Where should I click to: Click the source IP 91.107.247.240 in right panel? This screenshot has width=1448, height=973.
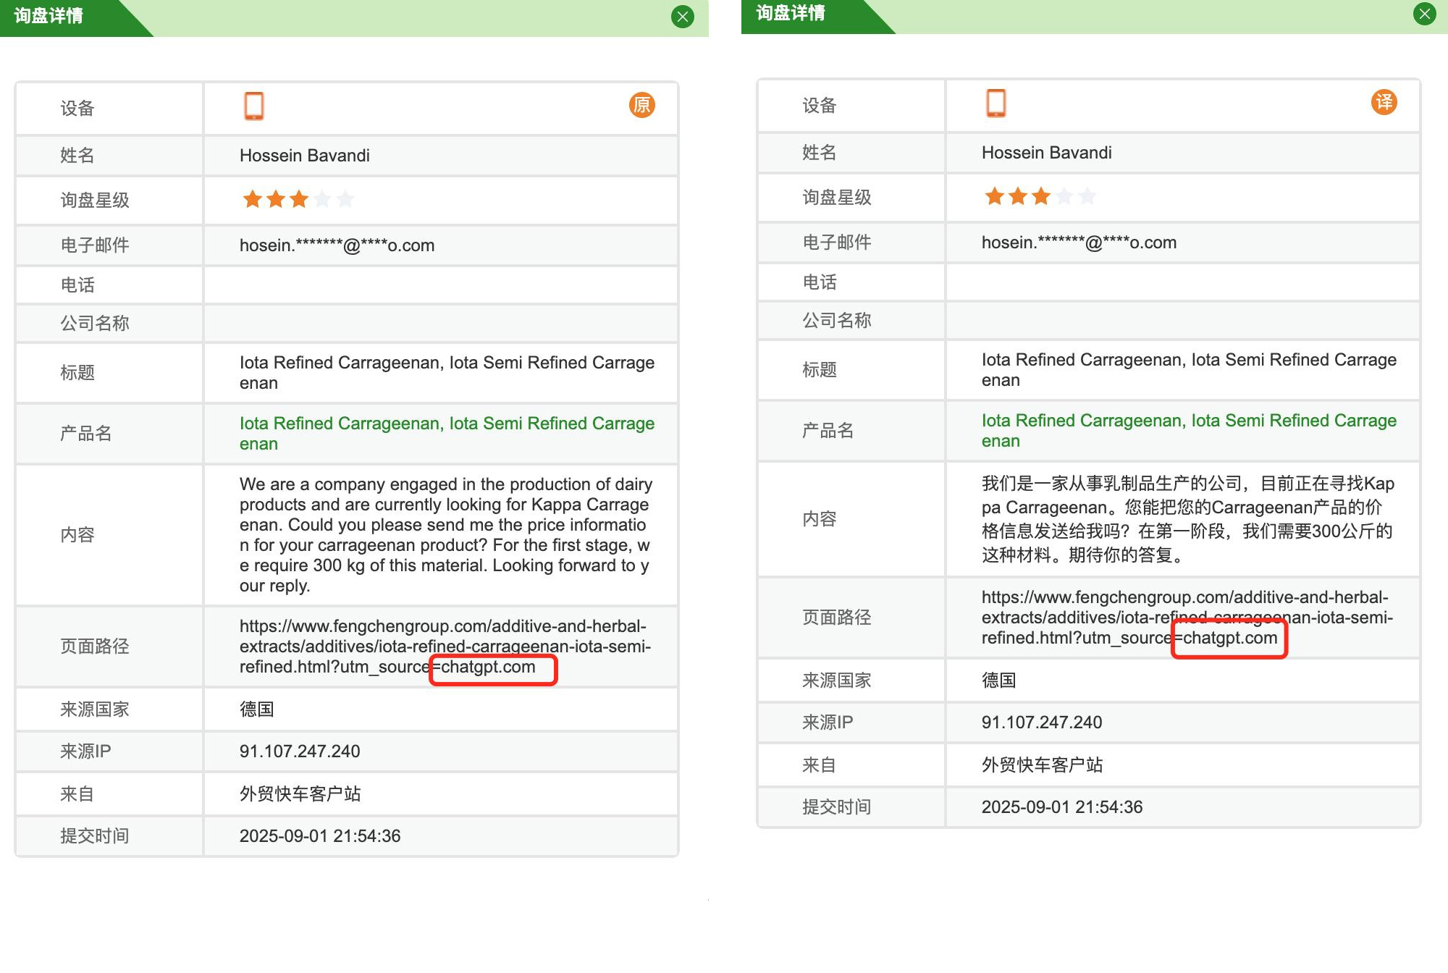pyautogui.click(x=1041, y=722)
